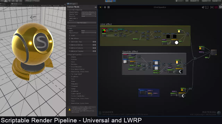Select the Sparkles Effect comment title
This screenshot has width=222, height=124.
click(x=130, y=51)
